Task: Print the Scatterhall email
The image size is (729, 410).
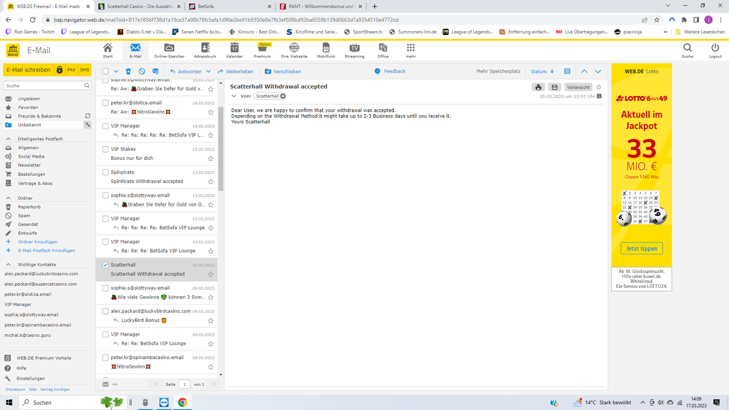Action: [538, 87]
